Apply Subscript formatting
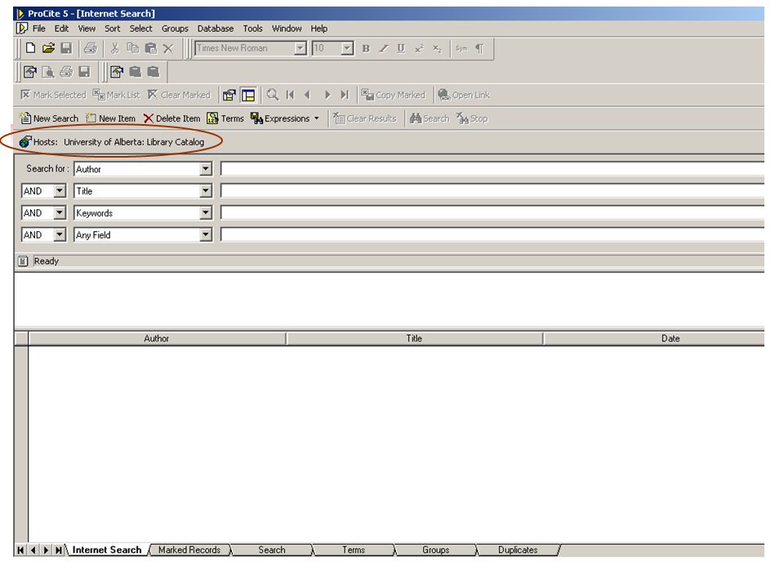Viewport: 784px width, 588px height. point(437,48)
